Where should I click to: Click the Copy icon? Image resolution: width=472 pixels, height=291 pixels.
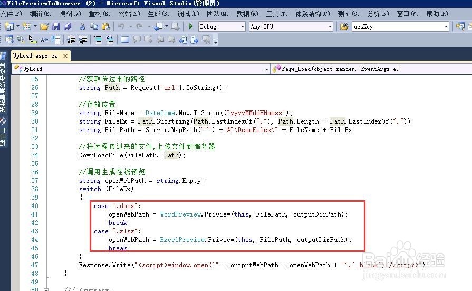(94, 26)
